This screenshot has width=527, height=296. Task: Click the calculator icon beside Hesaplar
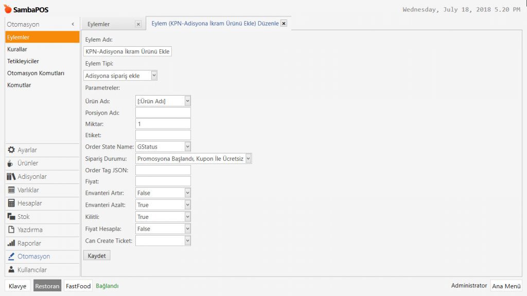coord(11,203)
